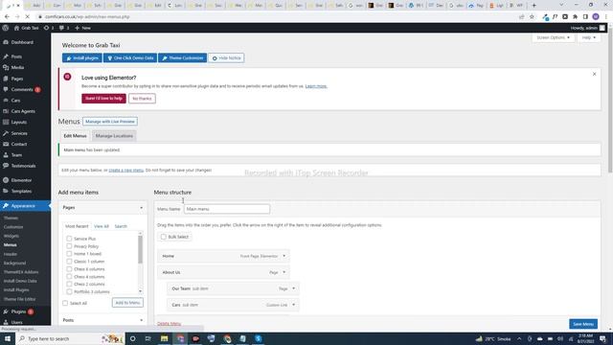This screenshot has height=345, width=613.
Task: Open Task View in taskbar
Action: [148, 338]
